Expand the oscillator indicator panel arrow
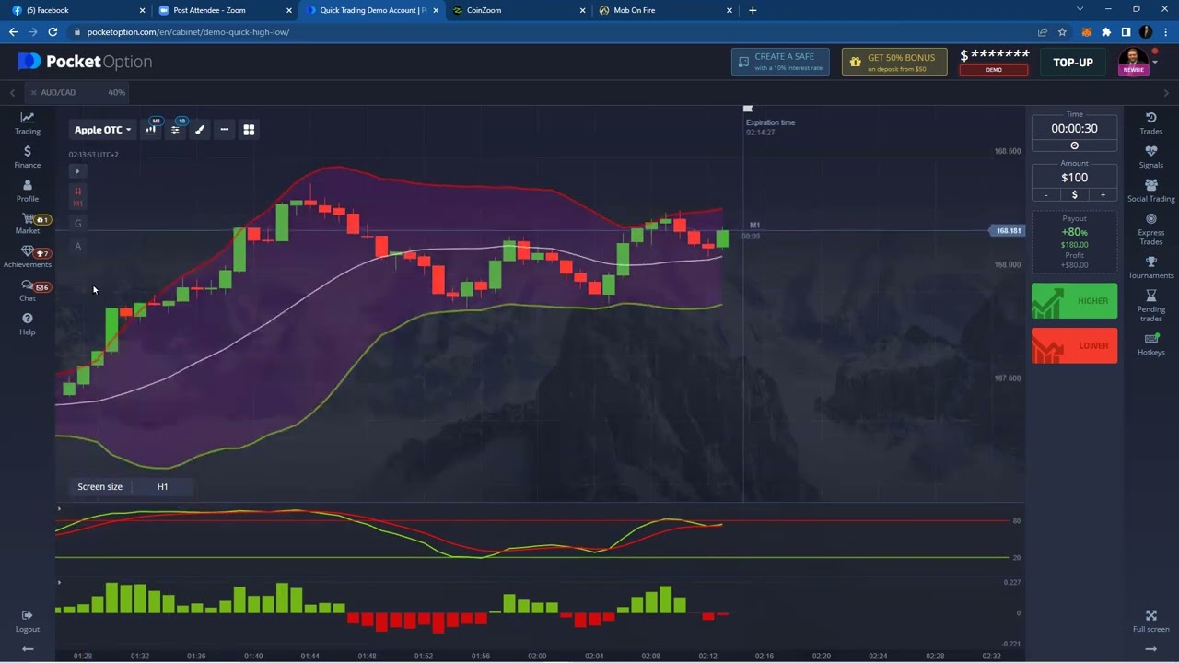 (x=59, y=509)
